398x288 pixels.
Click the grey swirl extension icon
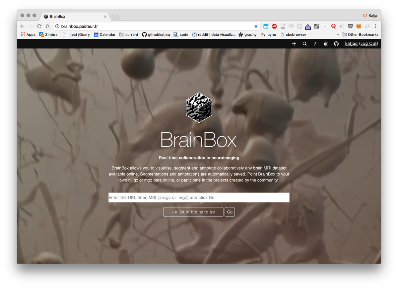pos(367,26)
